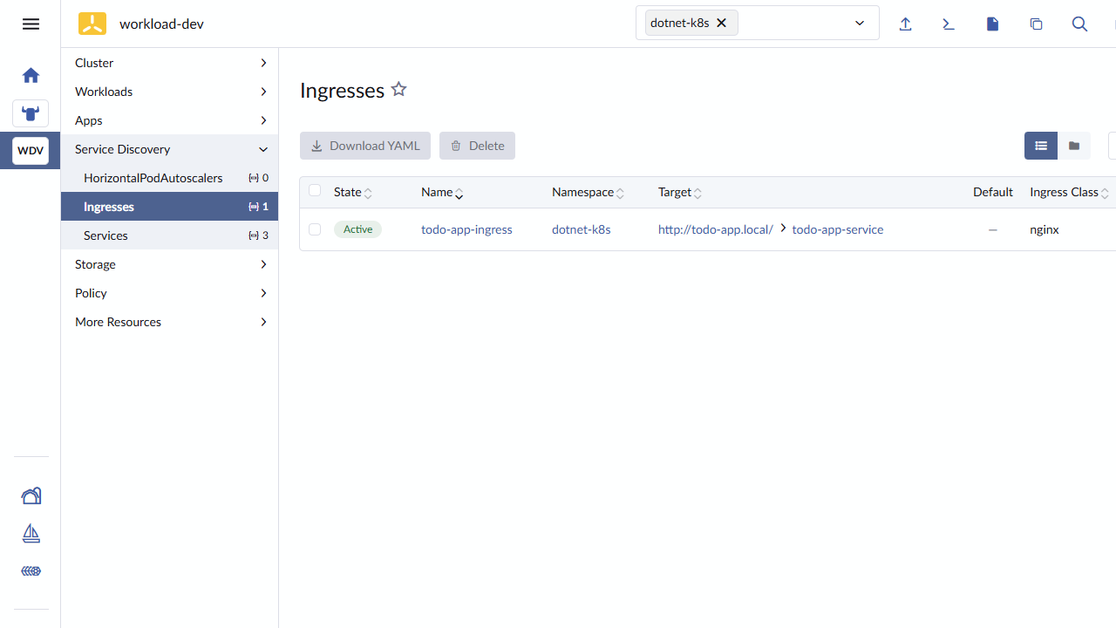The image size is (1116, 628).
Task: Click the Default column header
Action: 993,192
